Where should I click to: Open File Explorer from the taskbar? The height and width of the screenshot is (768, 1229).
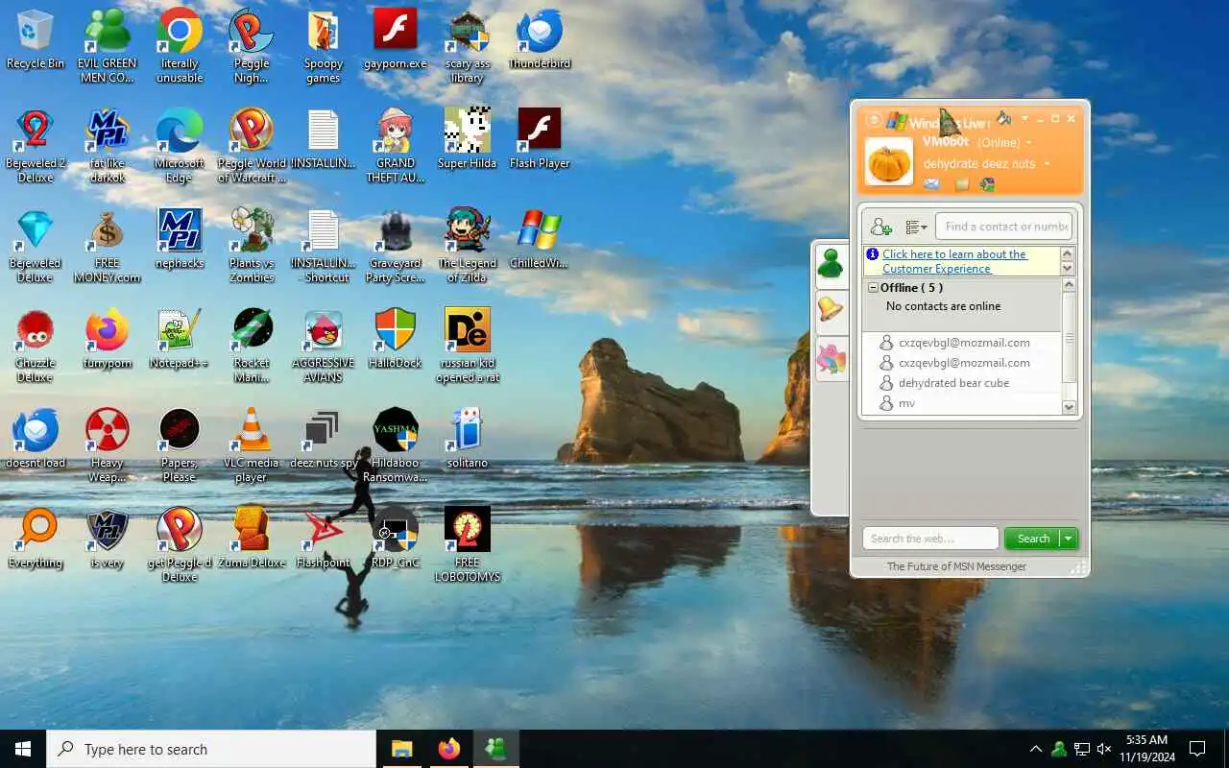401,749
